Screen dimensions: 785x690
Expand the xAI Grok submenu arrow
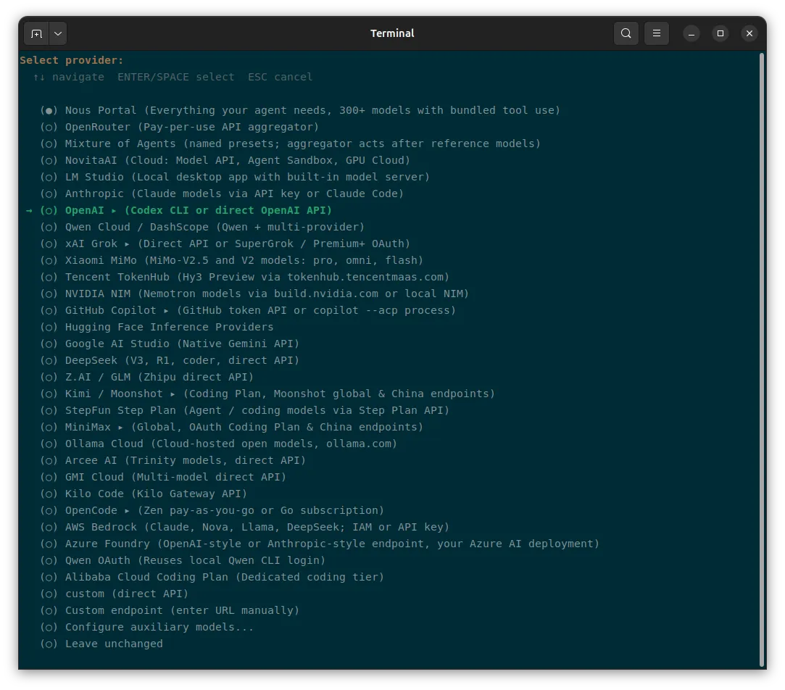coord(127,244)
